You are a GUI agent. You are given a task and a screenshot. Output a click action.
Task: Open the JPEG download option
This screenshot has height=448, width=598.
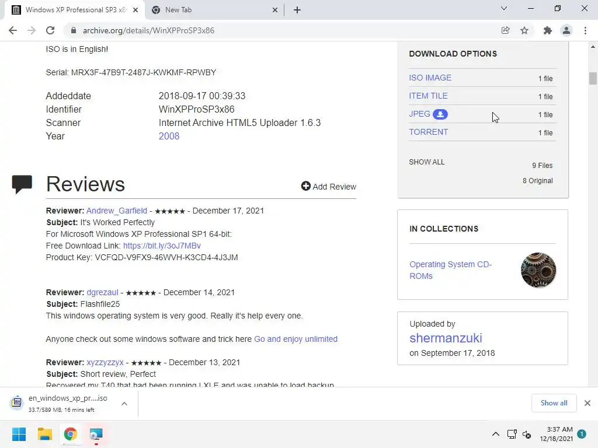(x=419, y=114)
